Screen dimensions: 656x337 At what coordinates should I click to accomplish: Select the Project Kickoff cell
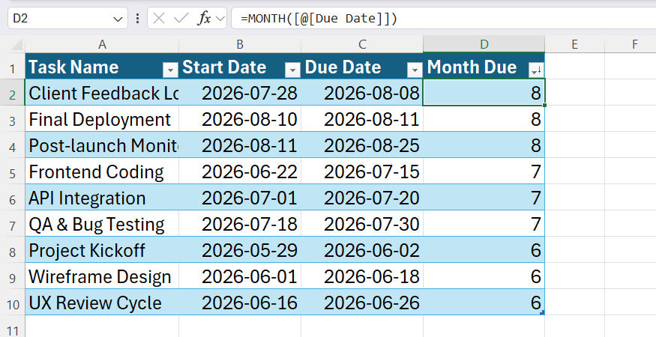102,249
